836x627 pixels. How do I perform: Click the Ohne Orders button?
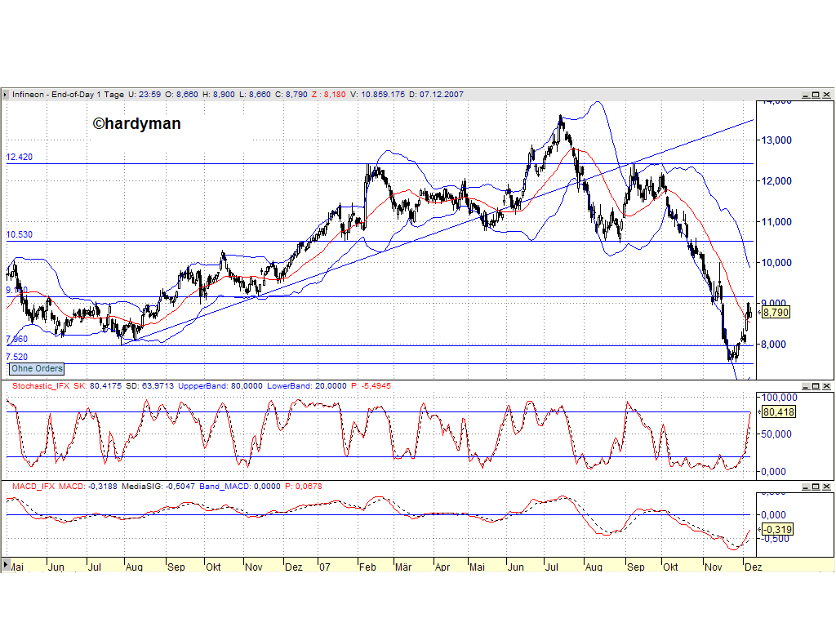point(36,369)
